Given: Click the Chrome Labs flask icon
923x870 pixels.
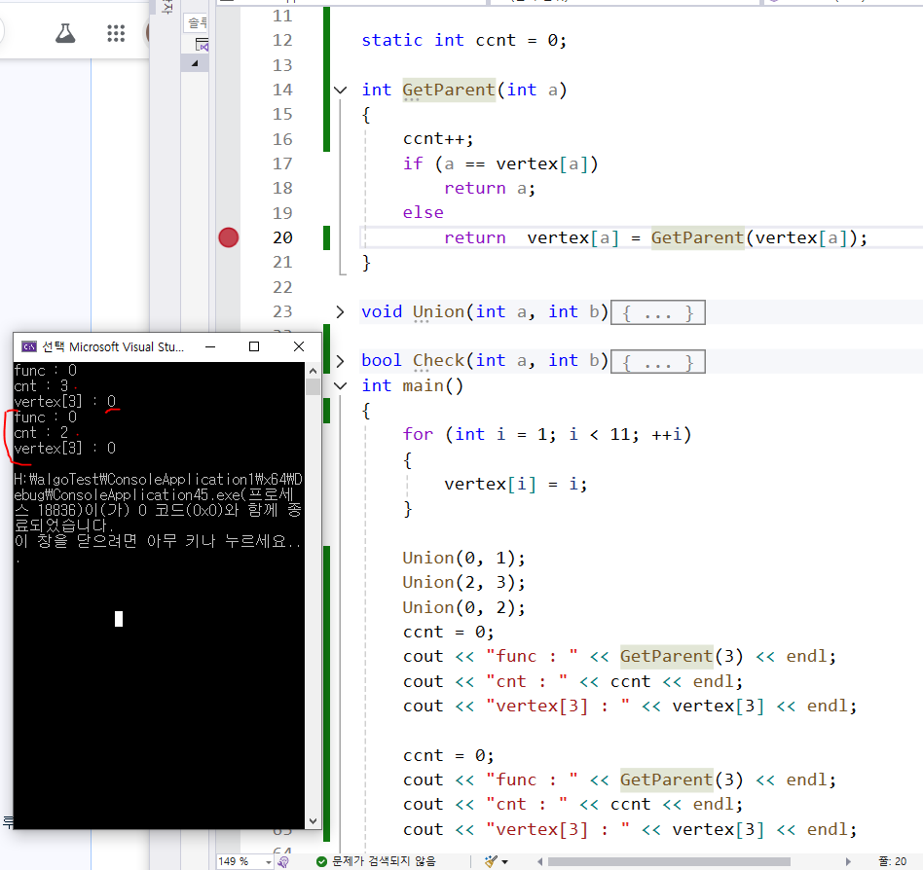Looking at the screenshot, I should (65, 33).
